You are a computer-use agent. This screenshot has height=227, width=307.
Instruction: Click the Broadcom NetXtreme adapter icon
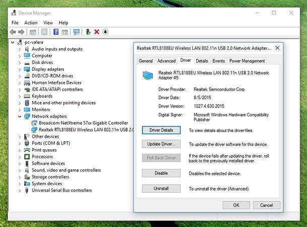click(34, 123)
